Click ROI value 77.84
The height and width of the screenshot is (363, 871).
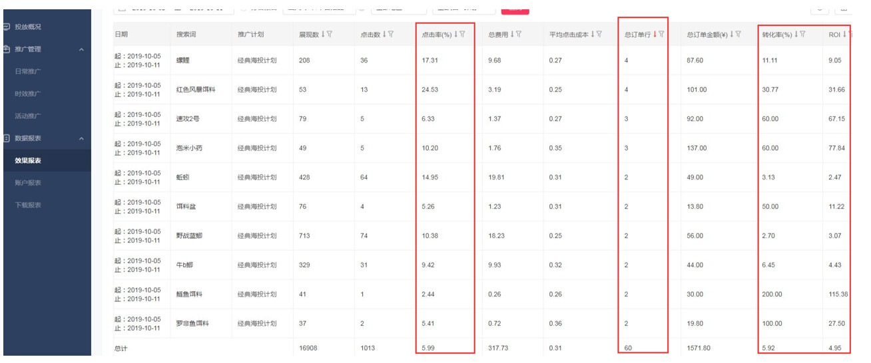836,148
